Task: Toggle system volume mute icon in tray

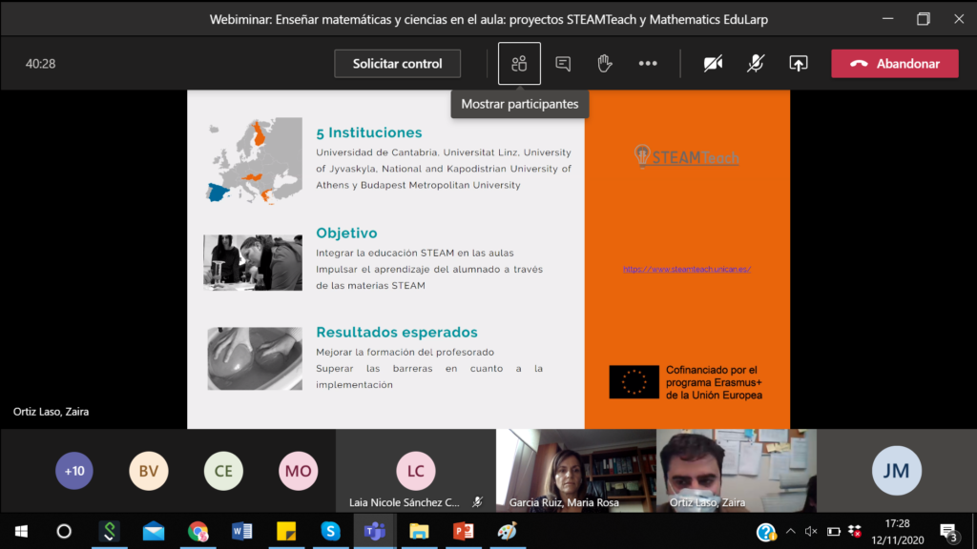Action: 811,531
